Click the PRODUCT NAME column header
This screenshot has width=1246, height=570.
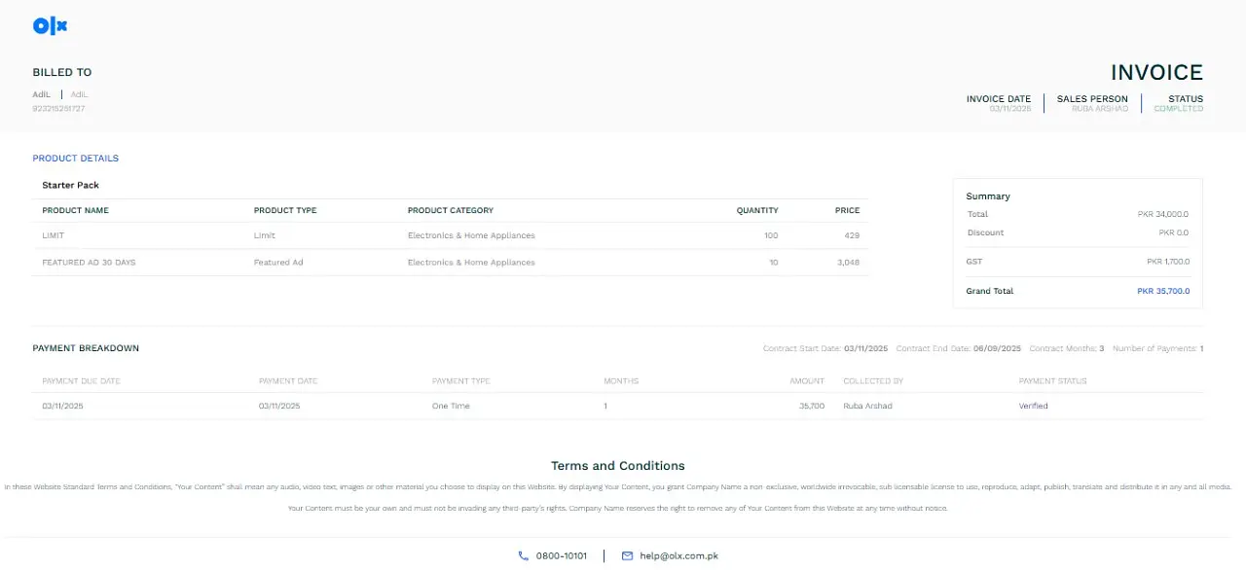click(75, 210)
